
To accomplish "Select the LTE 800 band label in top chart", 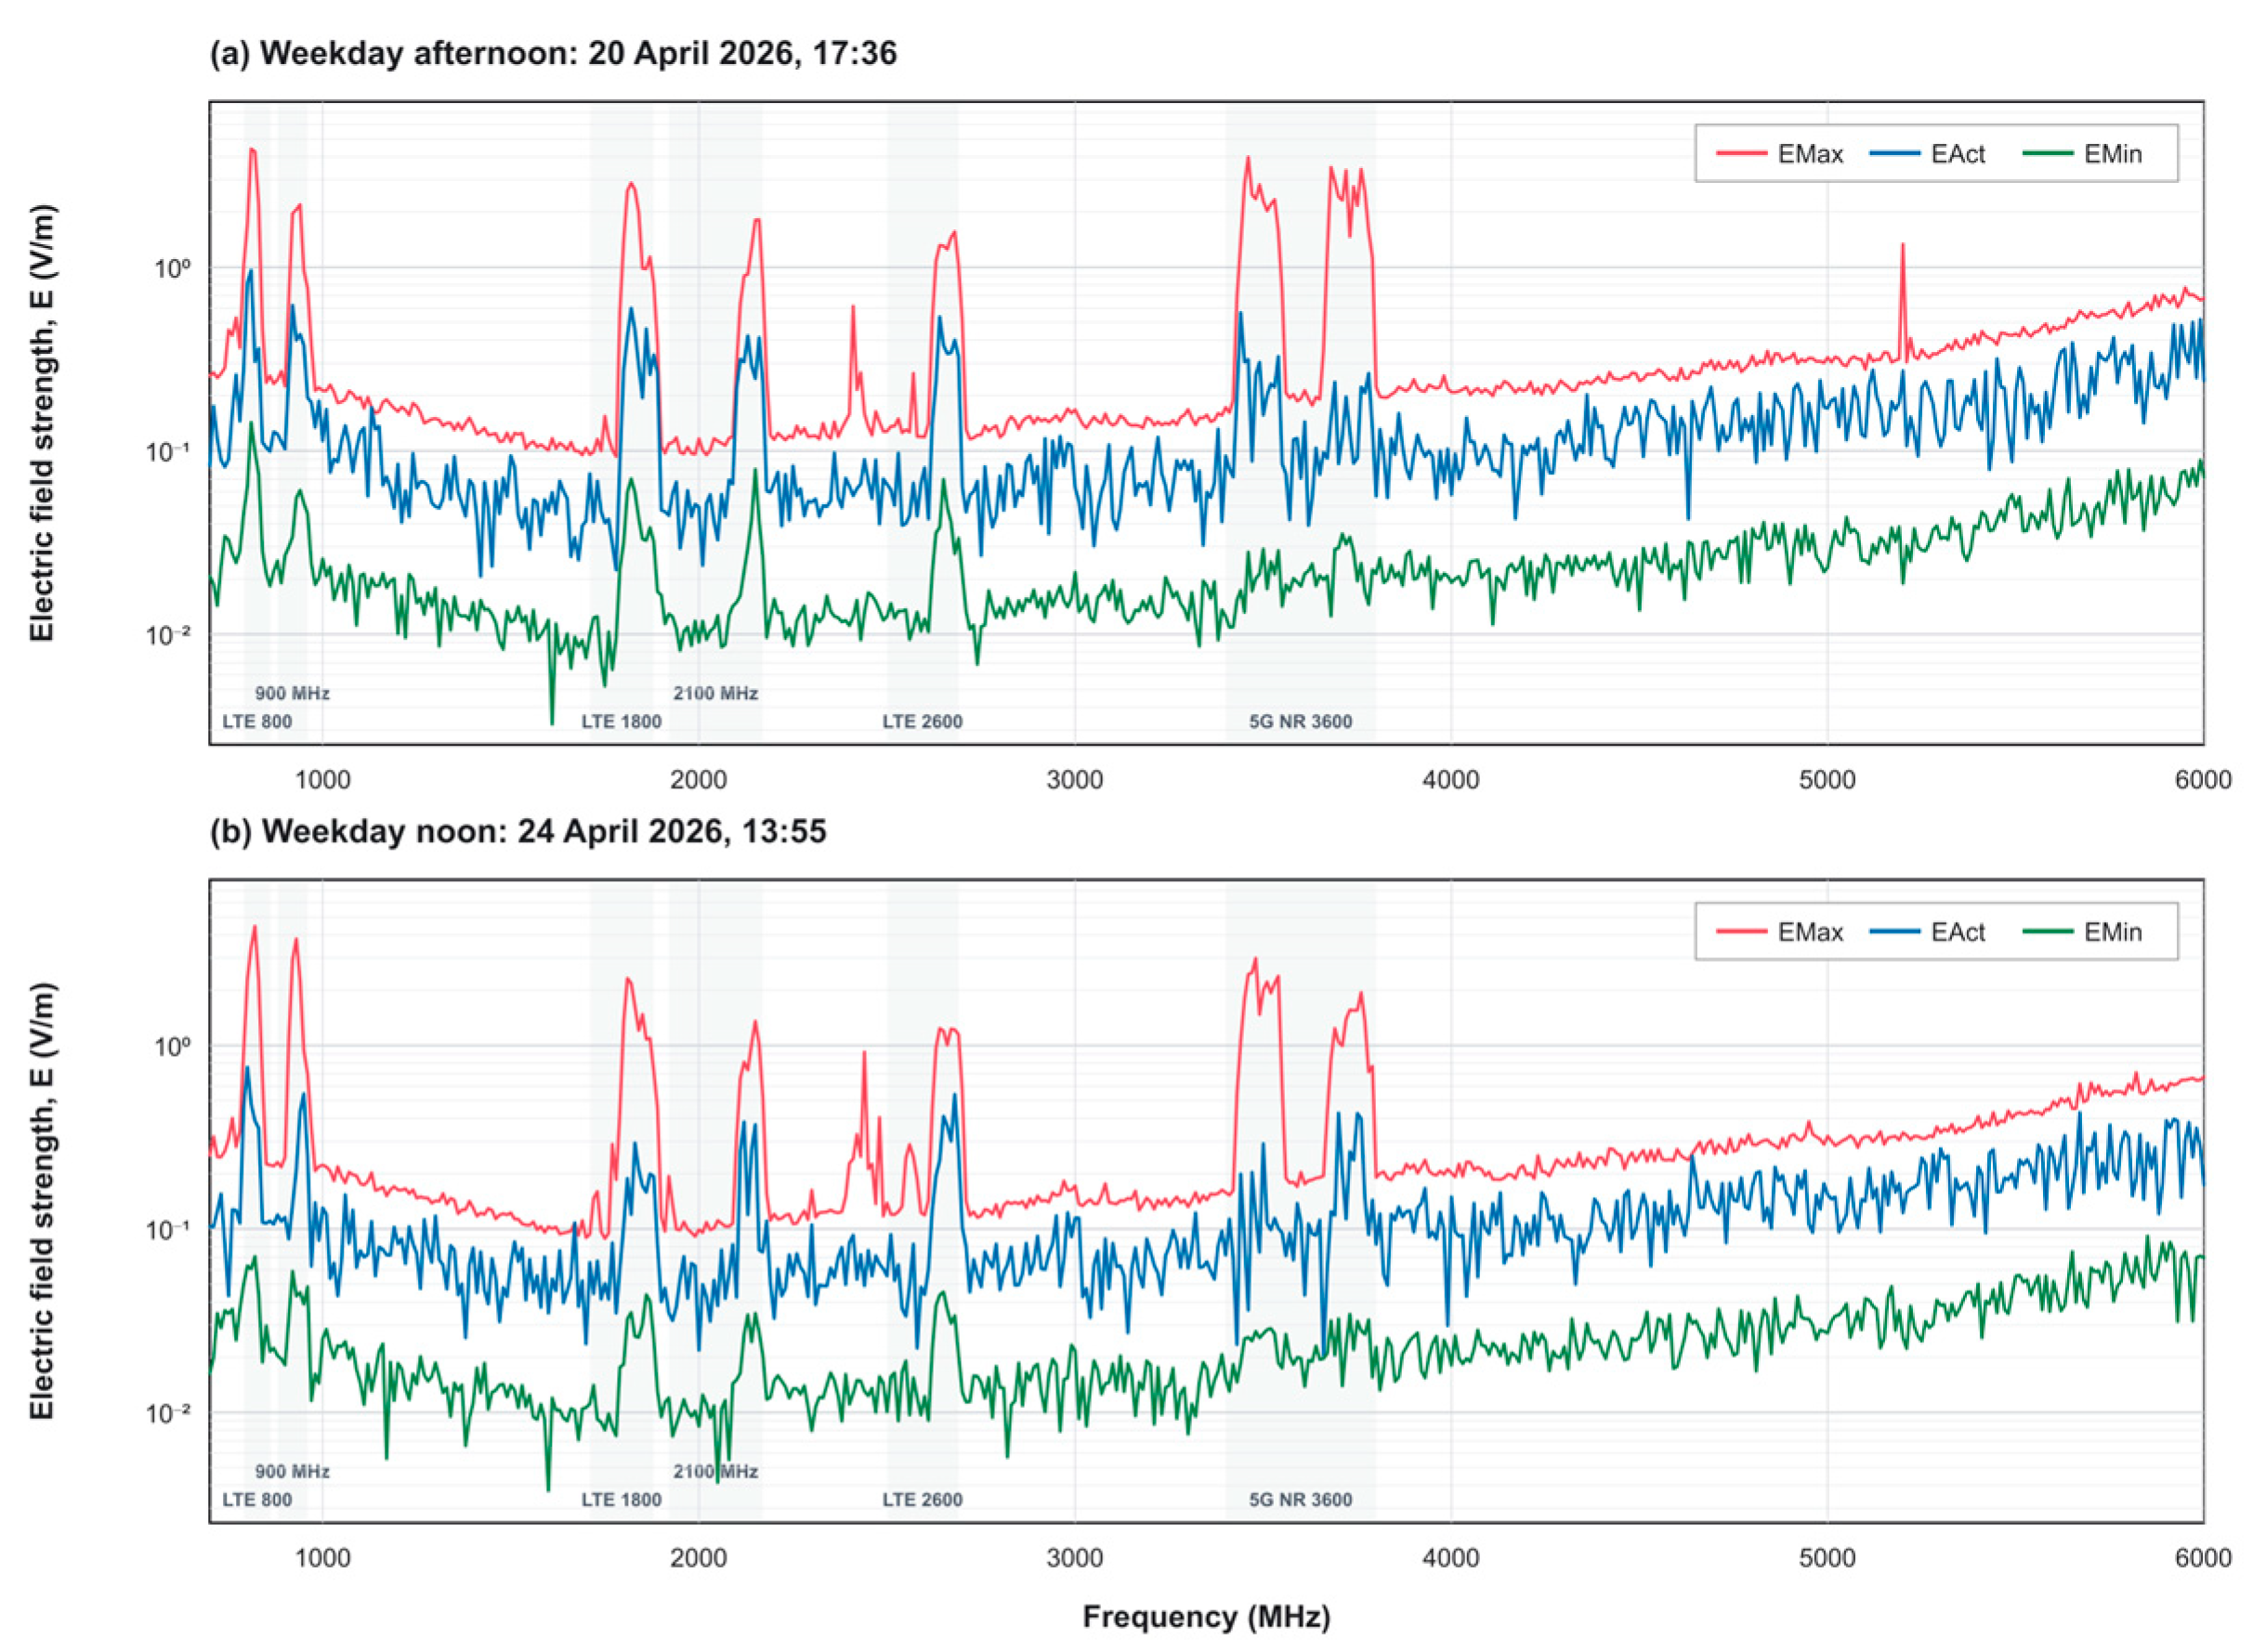I will 257,721.
